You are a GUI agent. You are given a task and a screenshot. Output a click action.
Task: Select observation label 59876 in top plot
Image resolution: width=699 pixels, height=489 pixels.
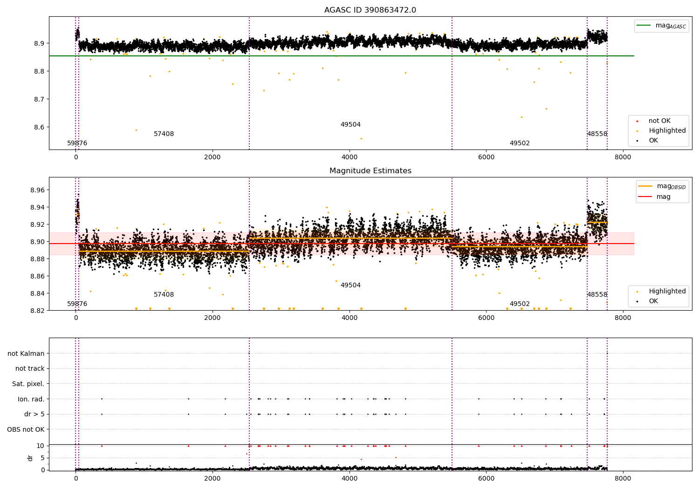[x=77, y=143]
